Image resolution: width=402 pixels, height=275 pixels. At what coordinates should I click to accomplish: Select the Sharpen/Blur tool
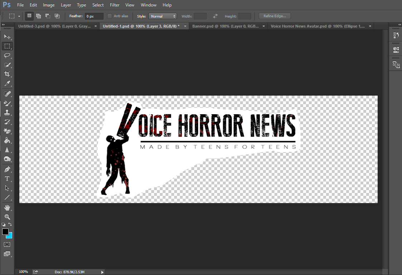tap(7, 150)
